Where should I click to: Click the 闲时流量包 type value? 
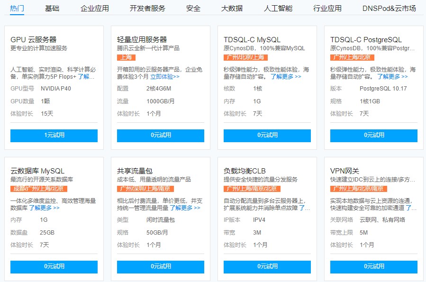point(161,220)
